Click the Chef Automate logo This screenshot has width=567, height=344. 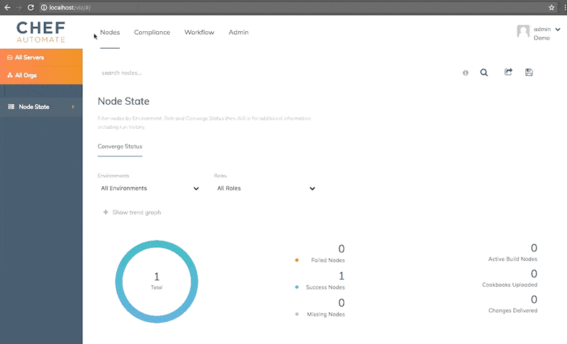40,30
